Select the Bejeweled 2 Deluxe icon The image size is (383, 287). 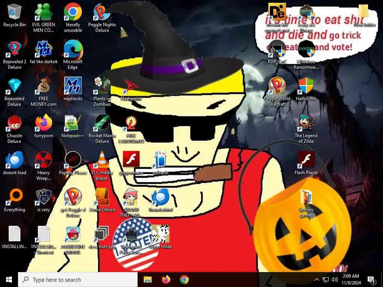(x=15, y=49)
